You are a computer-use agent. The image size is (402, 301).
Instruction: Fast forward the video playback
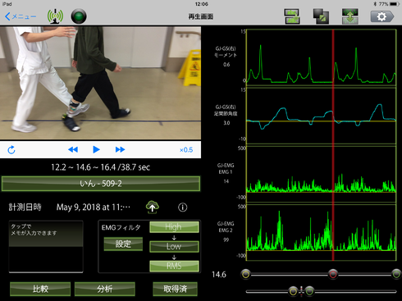tap(120, 149)
